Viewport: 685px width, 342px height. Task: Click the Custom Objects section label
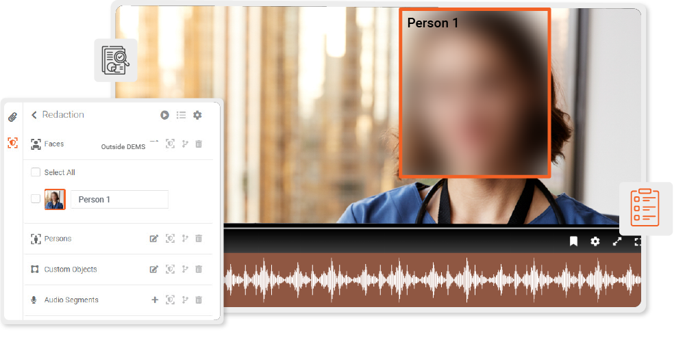[71, 269]
